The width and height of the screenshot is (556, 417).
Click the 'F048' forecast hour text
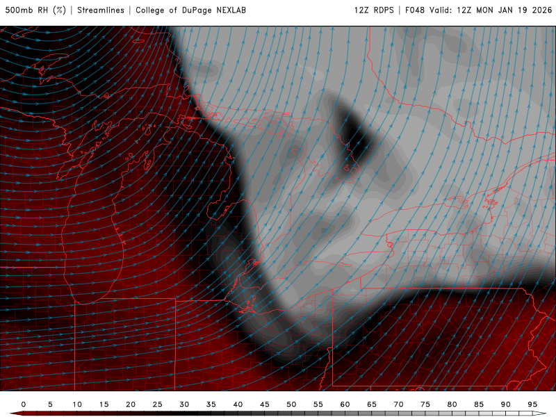pyautogui.click(x=415, y=10)
